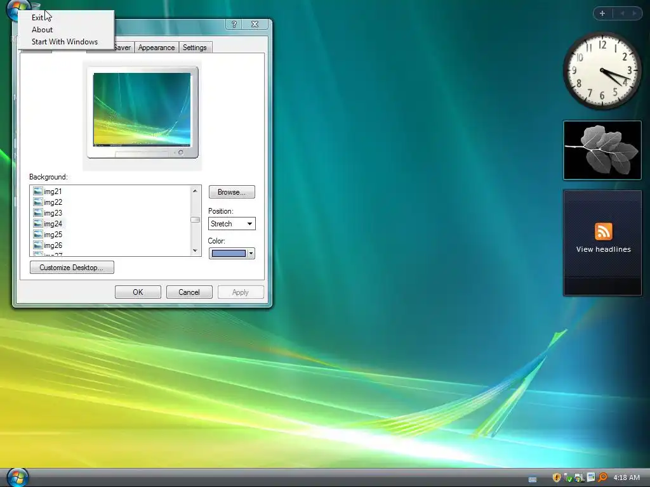650x487 pixels.
Task: Select img26 in the background list
Action: point(53,245)
